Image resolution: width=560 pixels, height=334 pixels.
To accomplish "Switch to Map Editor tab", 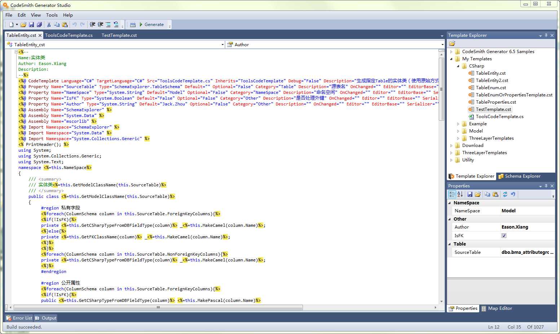I will pyautogui.click(x=497, y=308).
